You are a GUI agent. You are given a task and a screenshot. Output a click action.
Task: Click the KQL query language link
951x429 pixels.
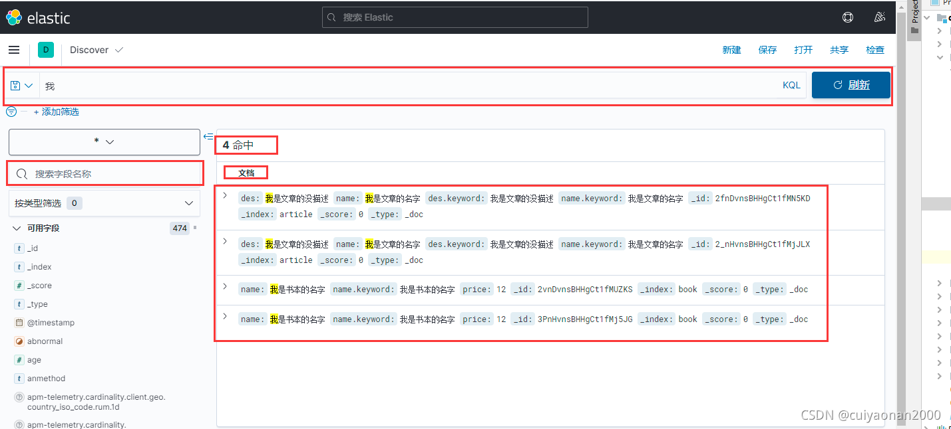coord(791,86)
